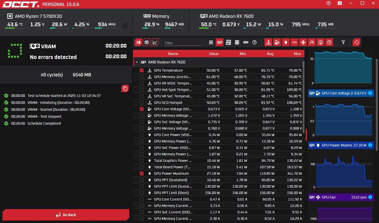Click the graph panel vertical scrollbar
379x223 pixels.
pyautogui.click(x=376, y=105)
